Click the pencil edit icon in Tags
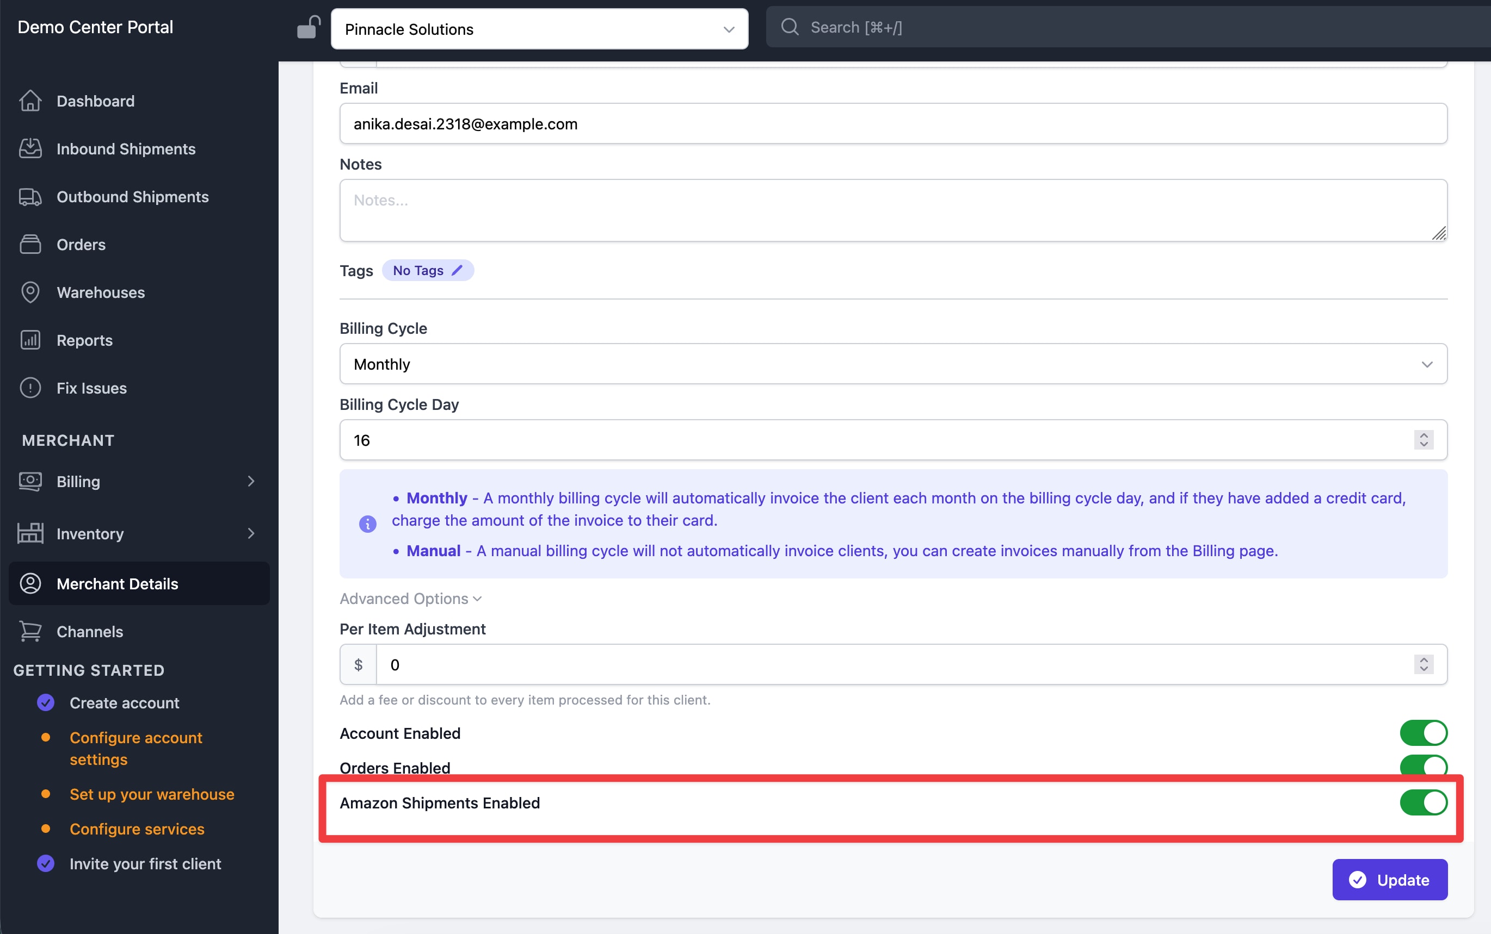Image resolution: width=1491 pixels, height=934 pixels. [x=457, y=270]
